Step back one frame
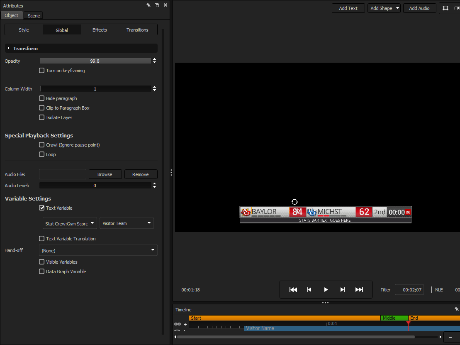 [x=309, y=290]
